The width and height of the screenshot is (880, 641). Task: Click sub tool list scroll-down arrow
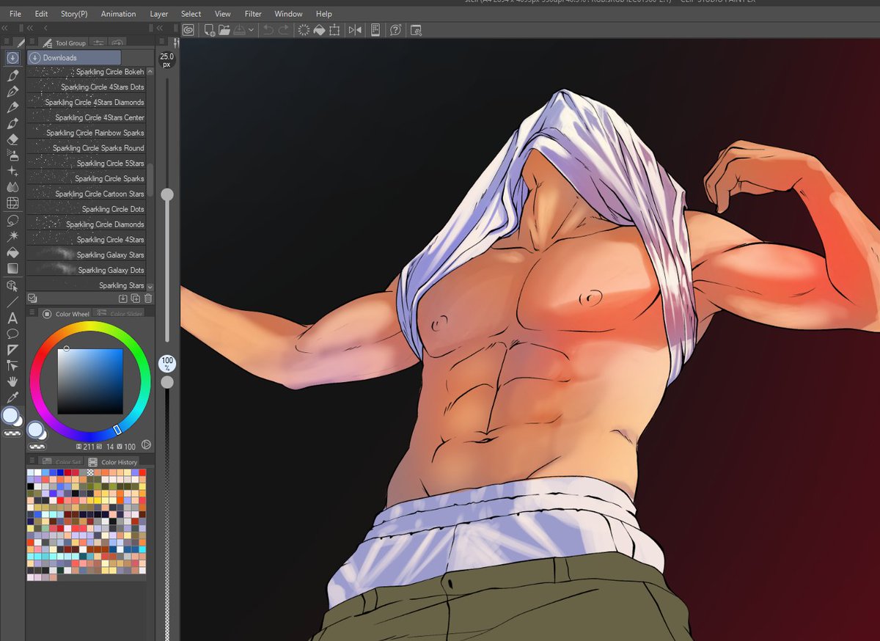click(150, 286)
